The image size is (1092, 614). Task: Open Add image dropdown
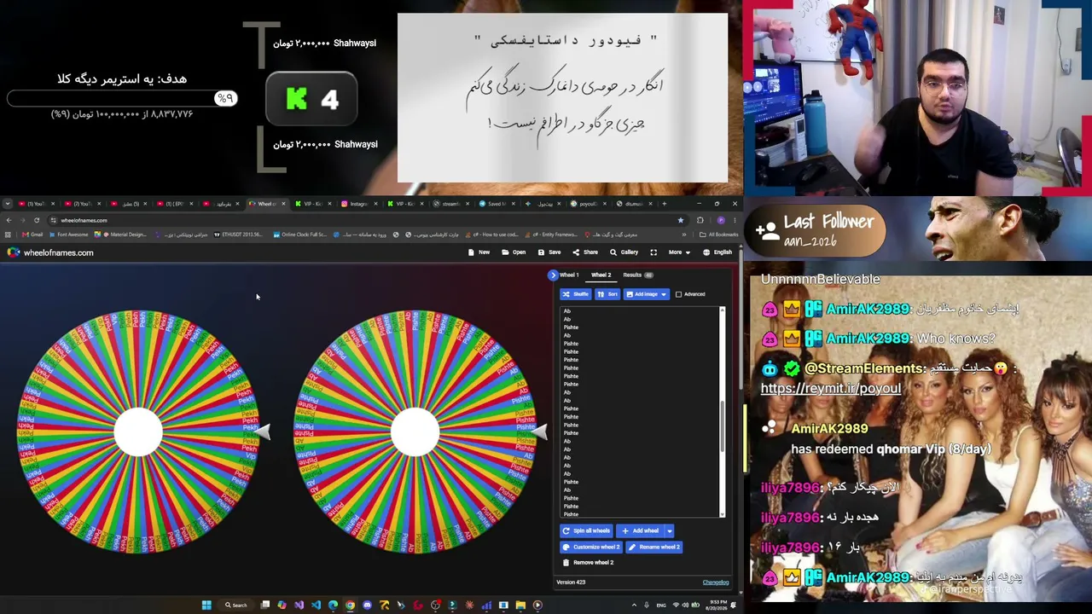coord(646,294)
